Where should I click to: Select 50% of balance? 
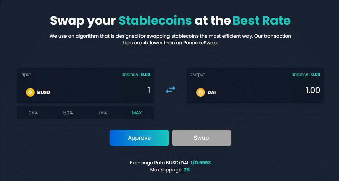[x=68, y=113]
